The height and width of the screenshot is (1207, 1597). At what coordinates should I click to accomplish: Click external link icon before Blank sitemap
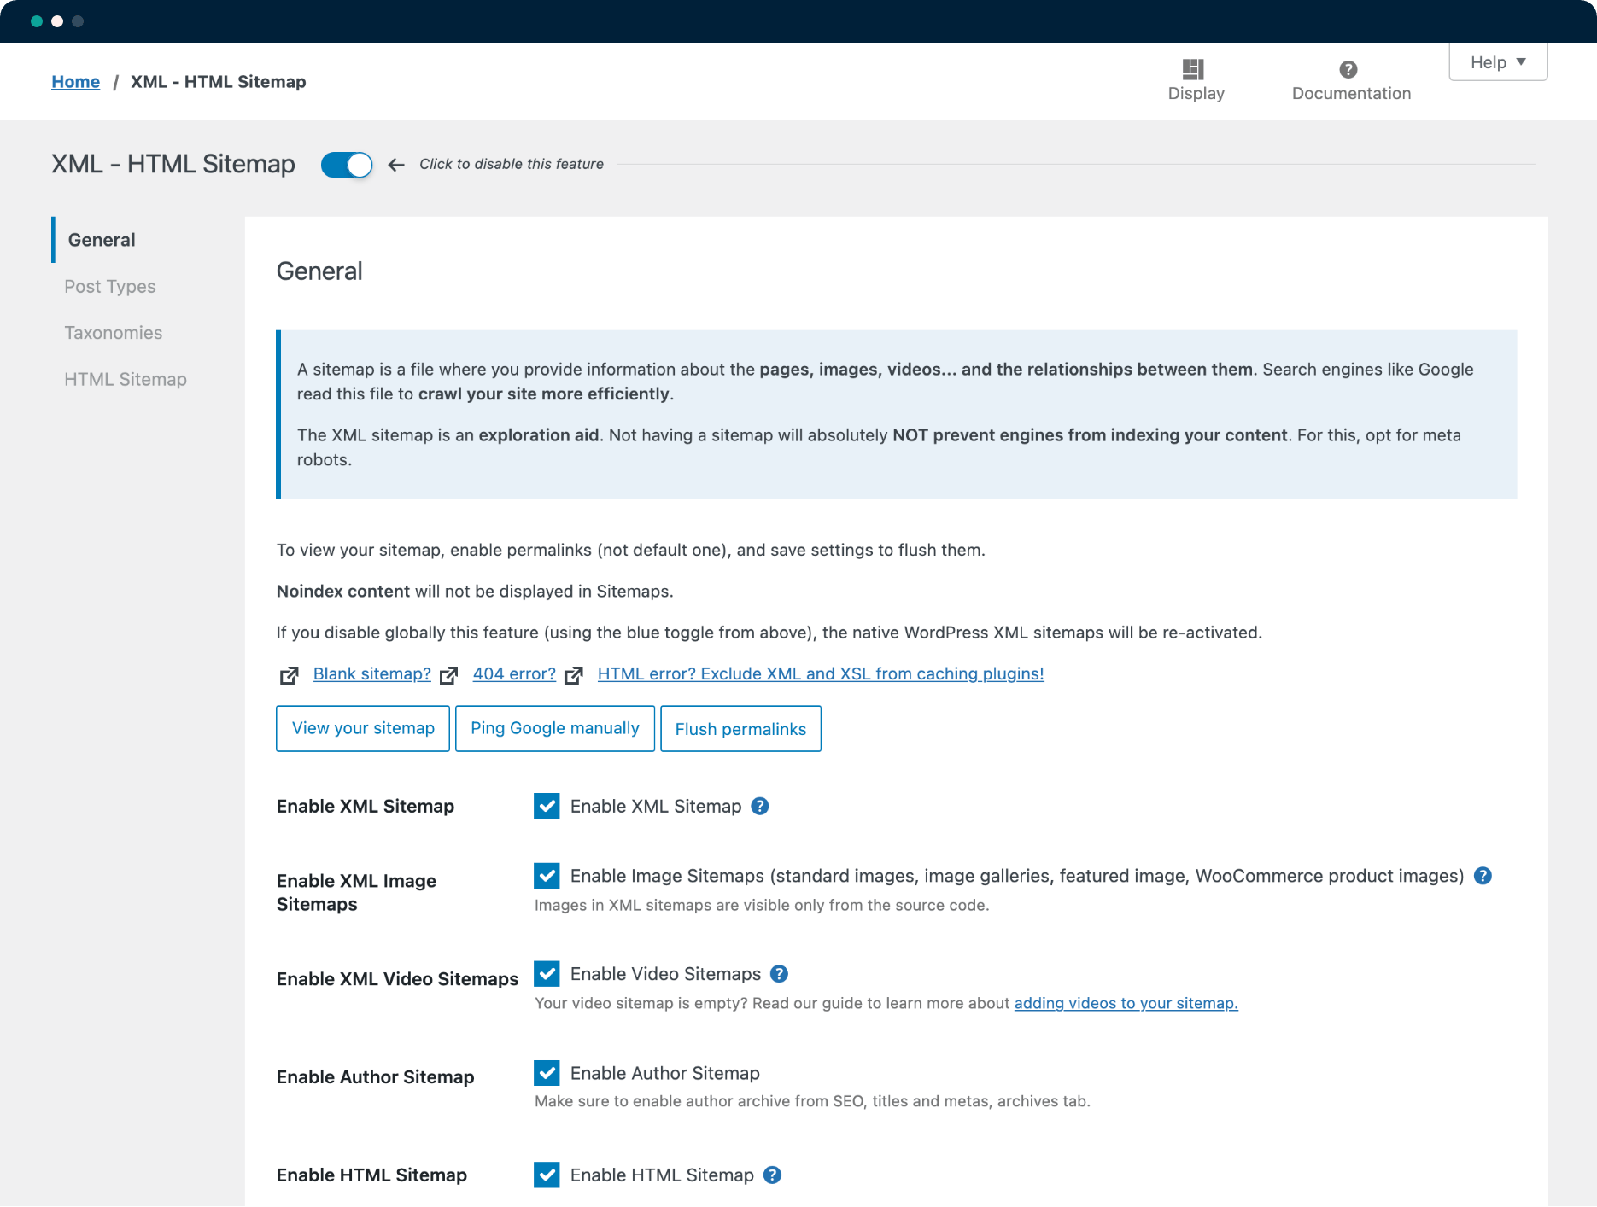[x=289, y=675]
